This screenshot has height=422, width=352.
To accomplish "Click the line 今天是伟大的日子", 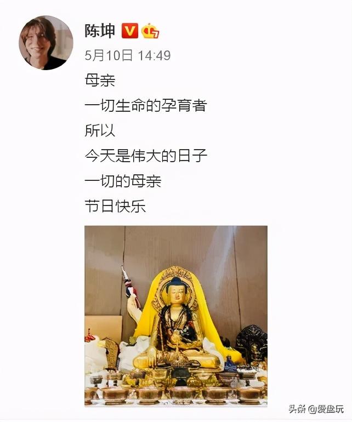I will tap(146, 156).
